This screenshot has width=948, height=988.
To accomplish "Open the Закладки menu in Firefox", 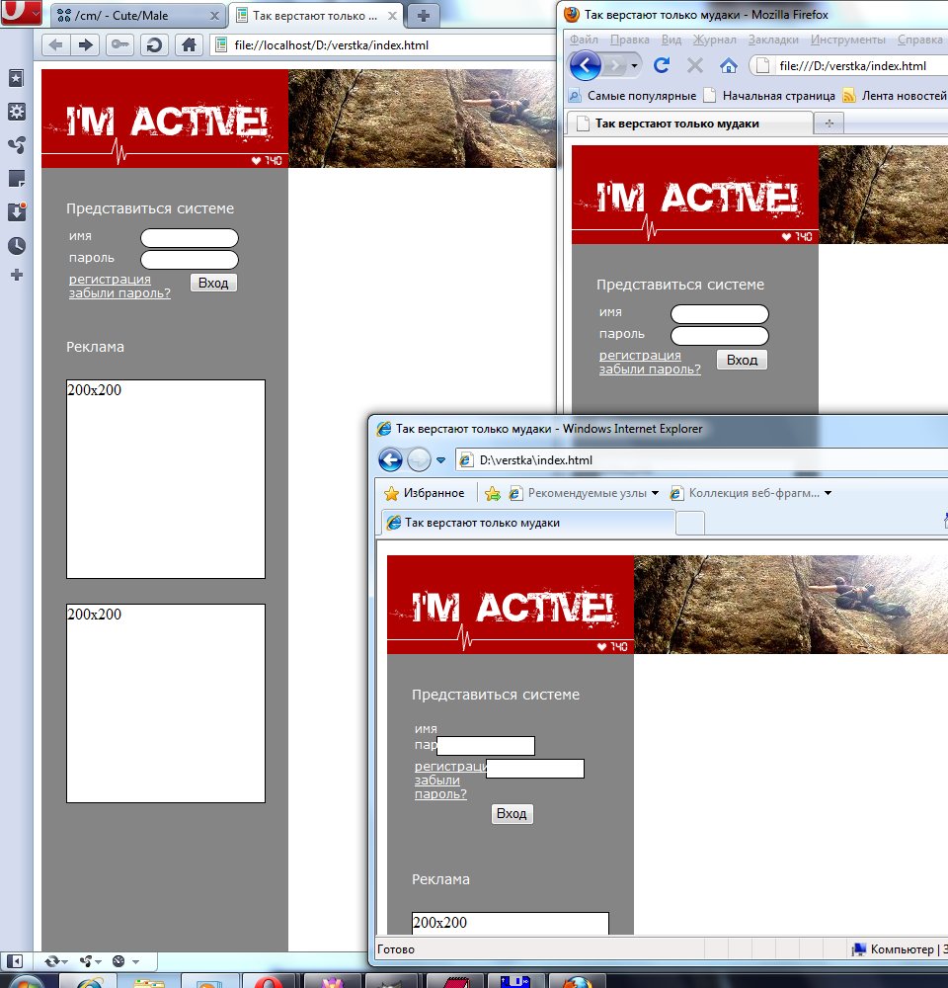I will pyautogui.click(x=773, y=40).
